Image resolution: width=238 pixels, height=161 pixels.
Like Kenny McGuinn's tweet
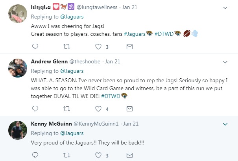pyautogui.click(x=98, y=155)
